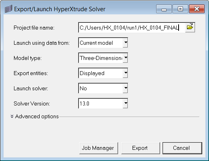Open the Solver Version dropdown
The height and width of the screenshot is (161, 209).
pos(125,103)
